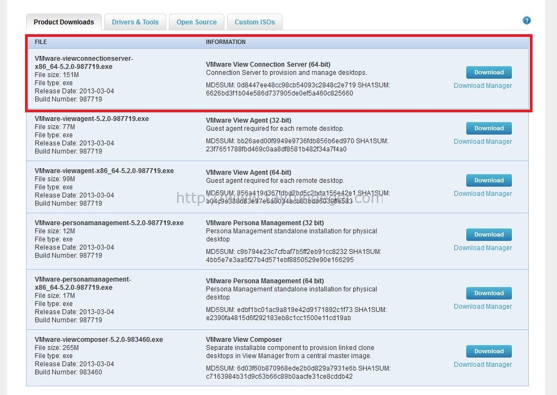Click 'File size: 151M' text

(x=57, y=75)
